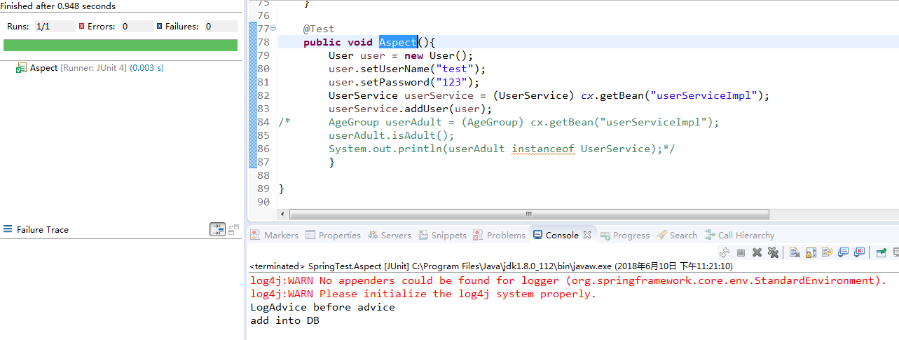Click the highlighted Aspect method name
Viewport: 899px width, 340px height.
(x=398, y=42)
